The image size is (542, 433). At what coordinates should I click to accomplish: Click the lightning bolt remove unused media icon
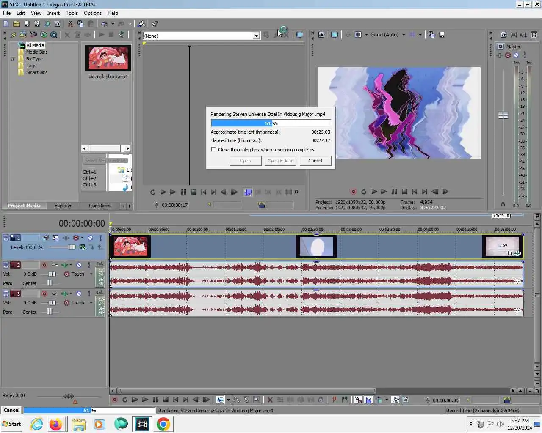[13, 35]
